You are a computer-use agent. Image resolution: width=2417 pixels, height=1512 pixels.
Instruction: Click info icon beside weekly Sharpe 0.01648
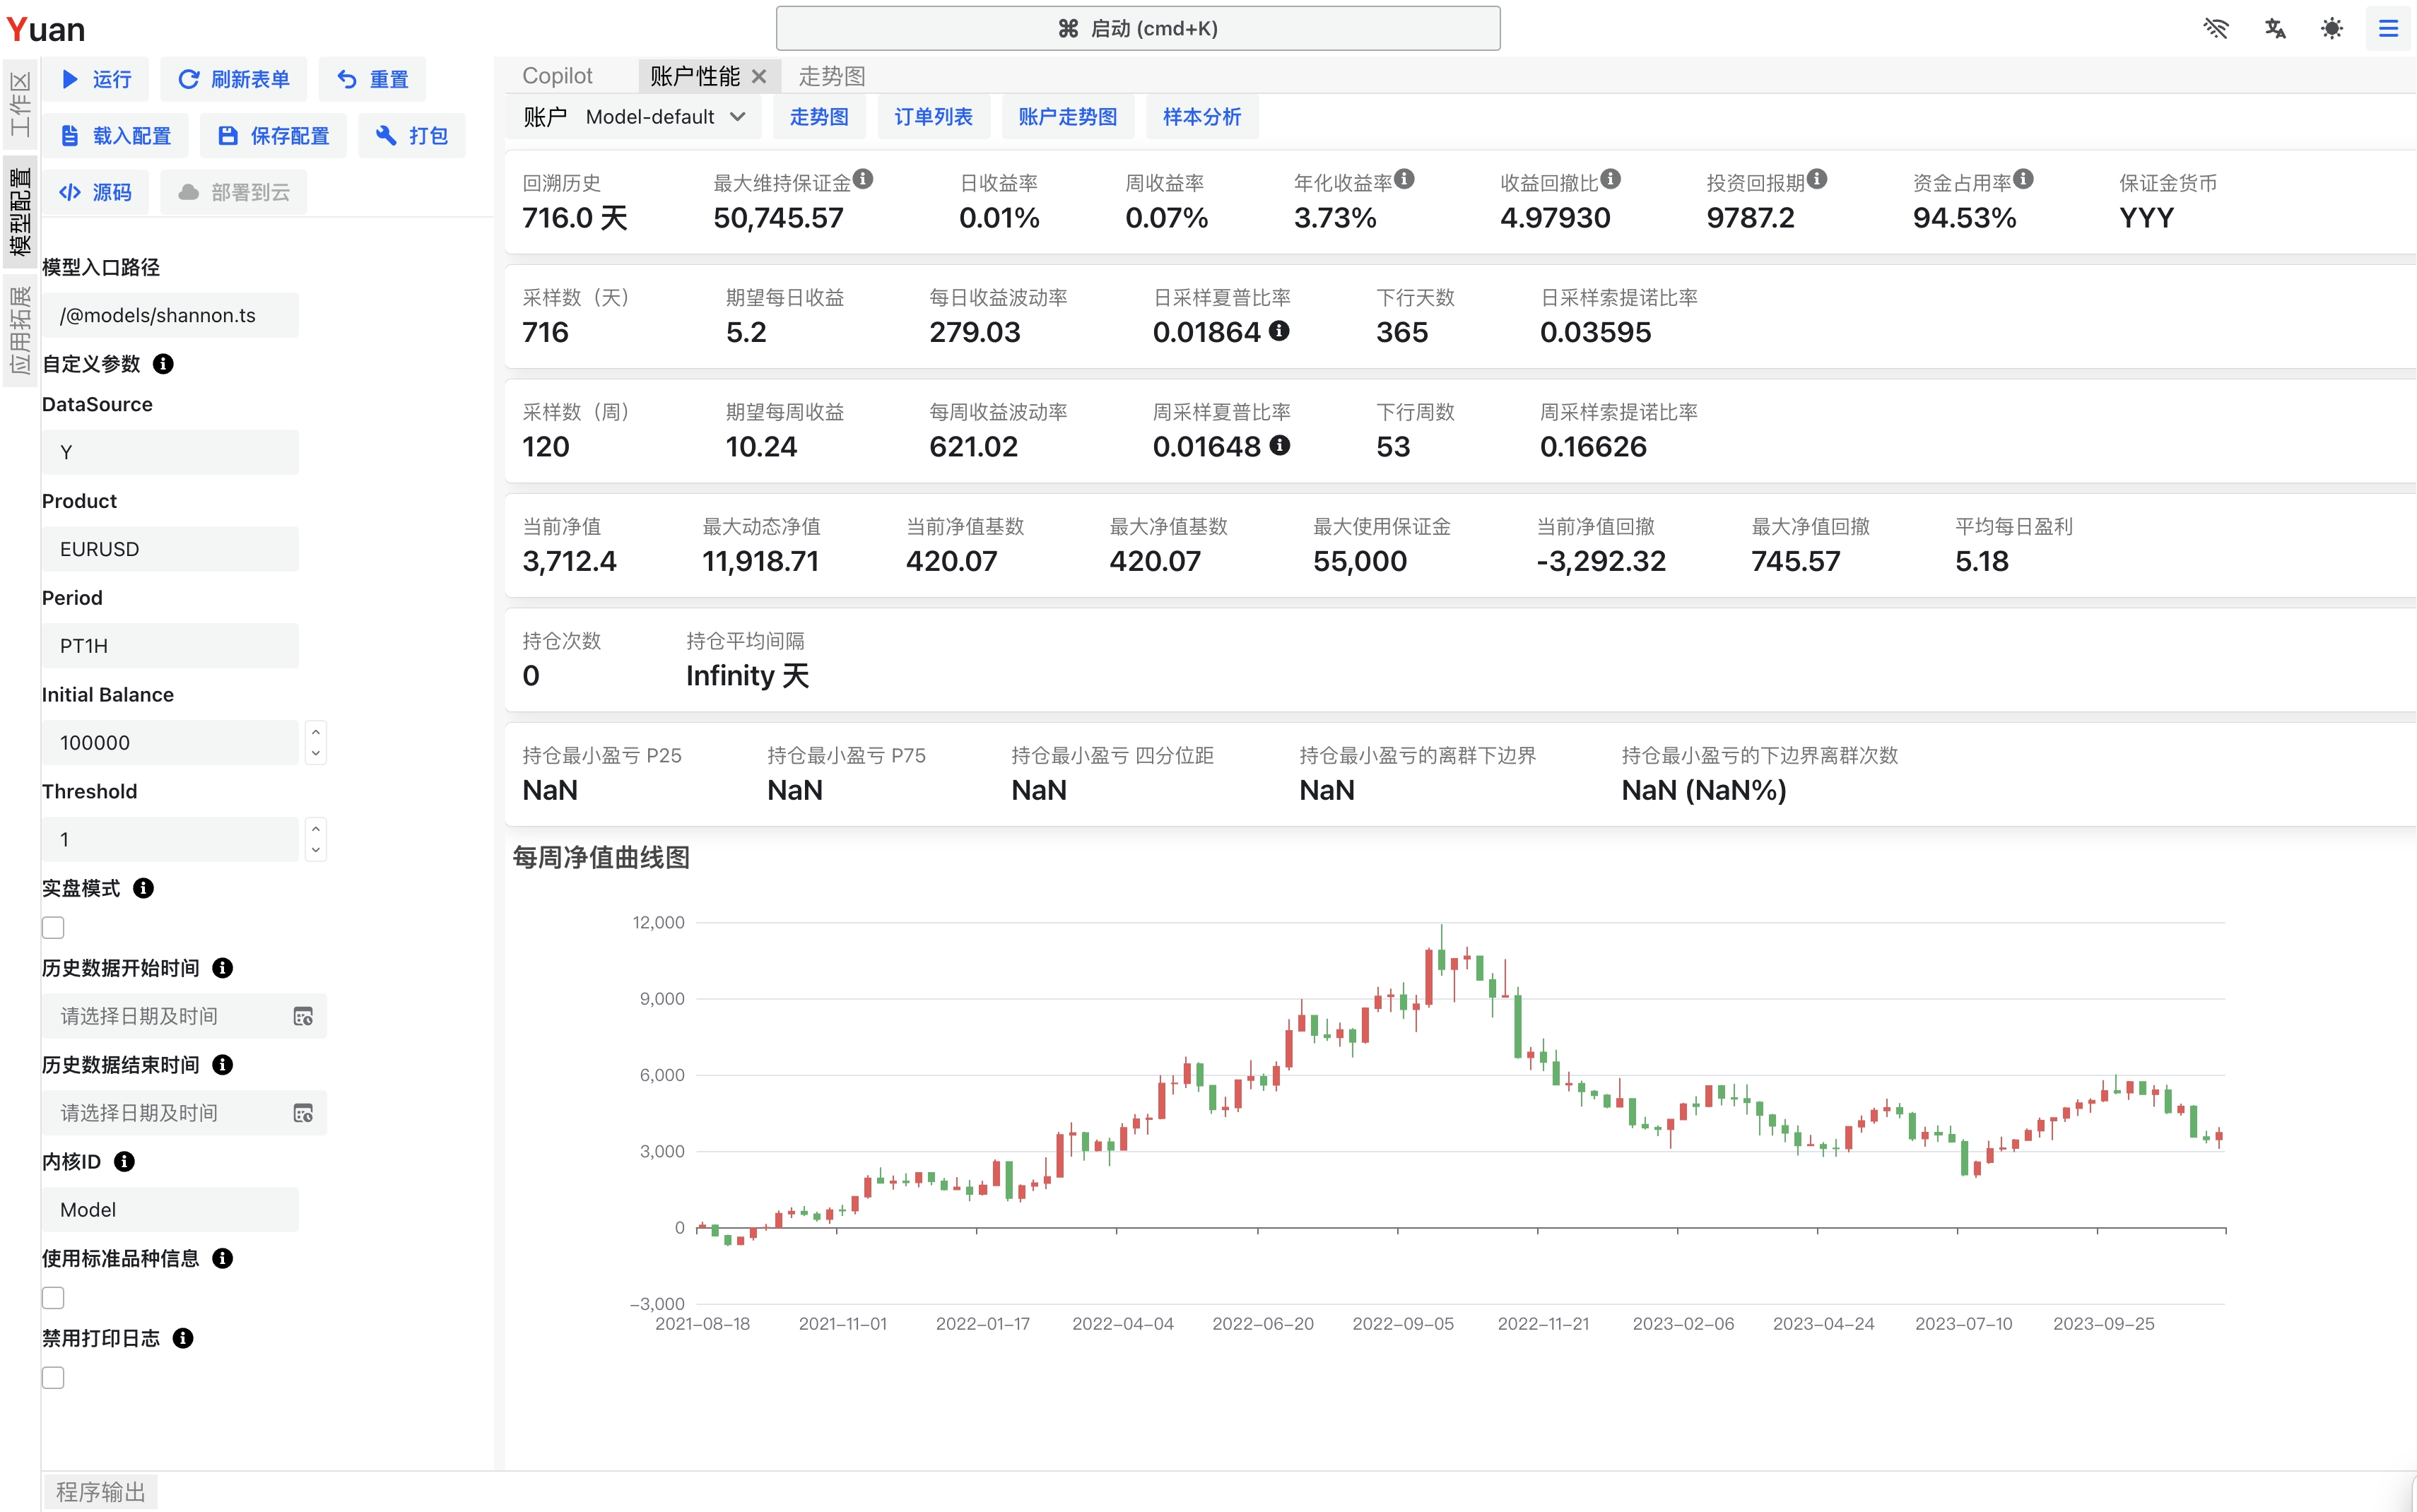(x=1279, y=446)
